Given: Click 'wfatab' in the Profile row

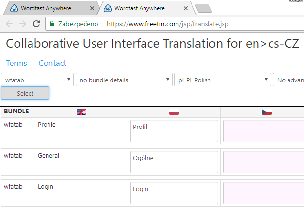Looking at the screenshot, I should pyautogui.click(x=13, y=125).
